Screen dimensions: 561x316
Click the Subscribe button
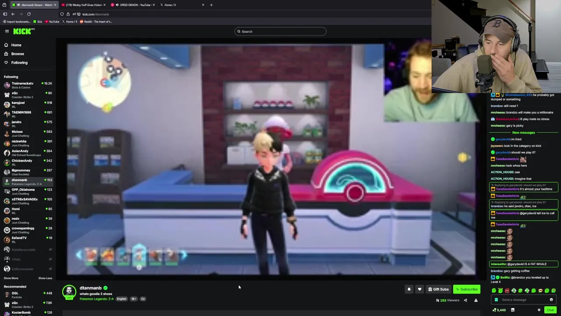(466, 289)
